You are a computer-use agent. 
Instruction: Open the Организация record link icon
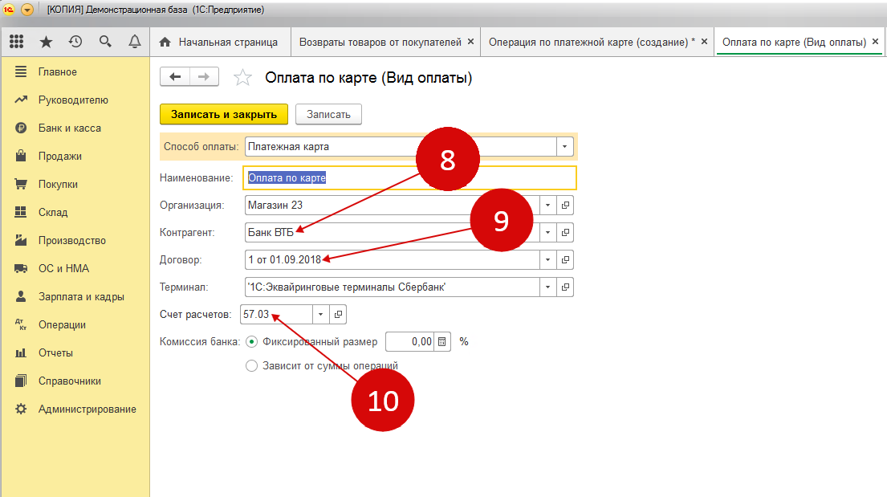(x=565, y=205)
